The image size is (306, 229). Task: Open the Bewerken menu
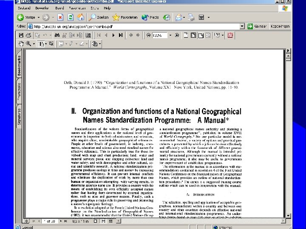pyautogui.click(x=42, y=8)
